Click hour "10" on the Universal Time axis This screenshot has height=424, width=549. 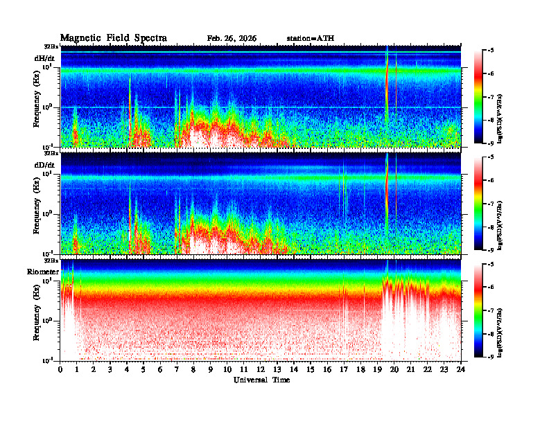click(227, 370)
